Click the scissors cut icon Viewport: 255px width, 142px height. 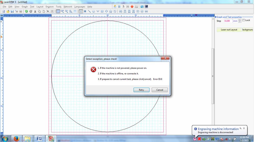click(35, 11)
